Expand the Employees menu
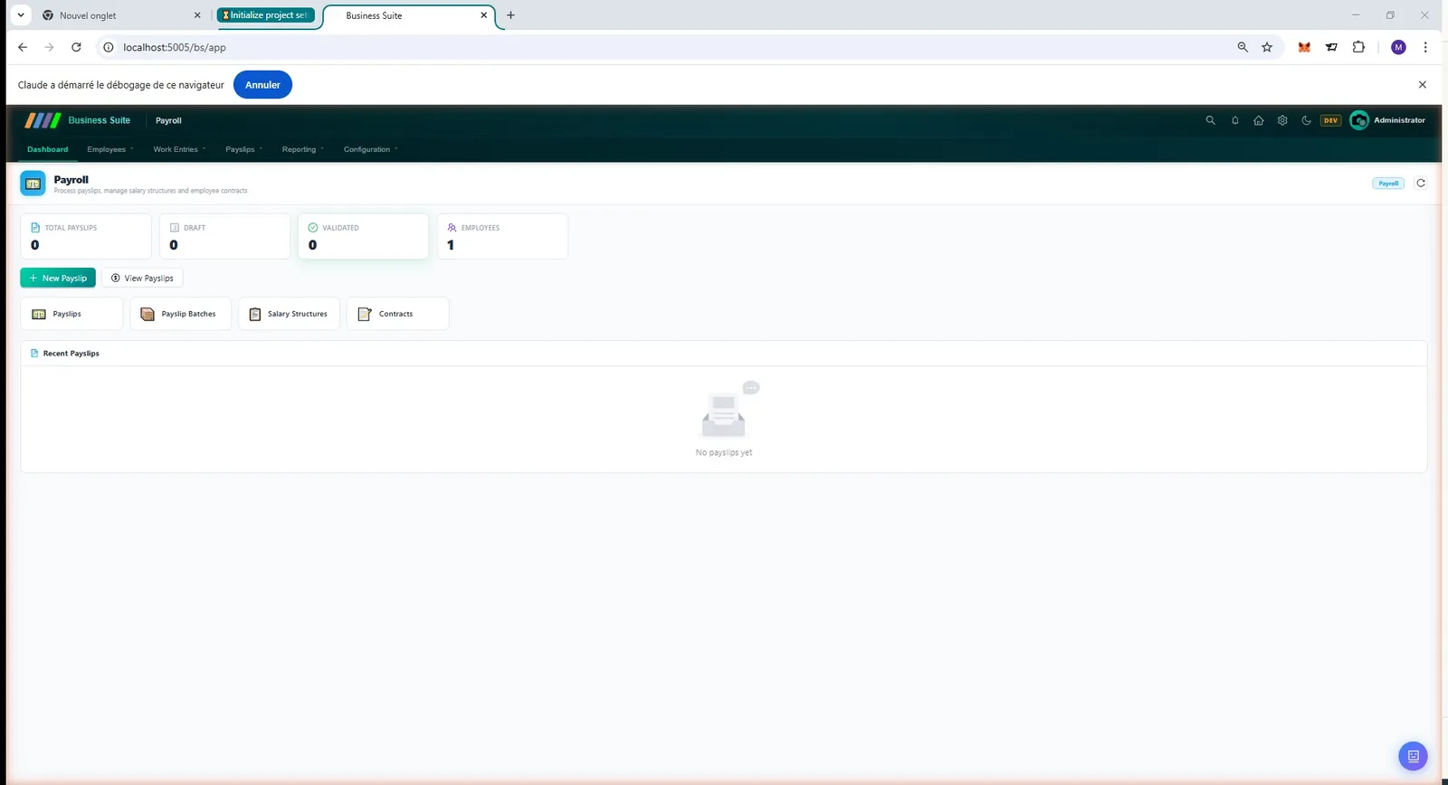Viewport: 1448px width, 785px height. pos(110,149)
